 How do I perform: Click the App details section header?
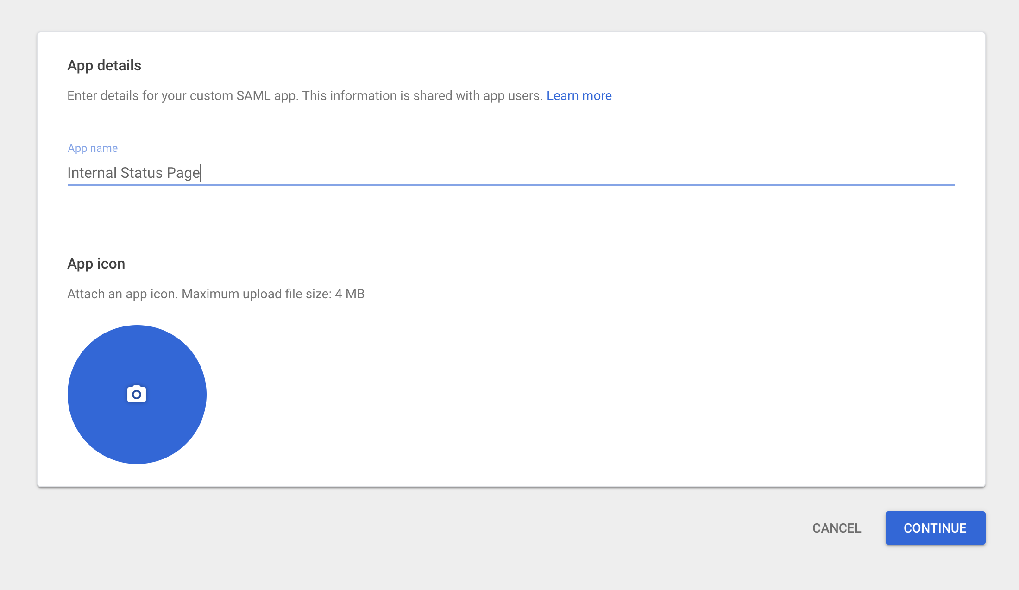tap(104, 65)
